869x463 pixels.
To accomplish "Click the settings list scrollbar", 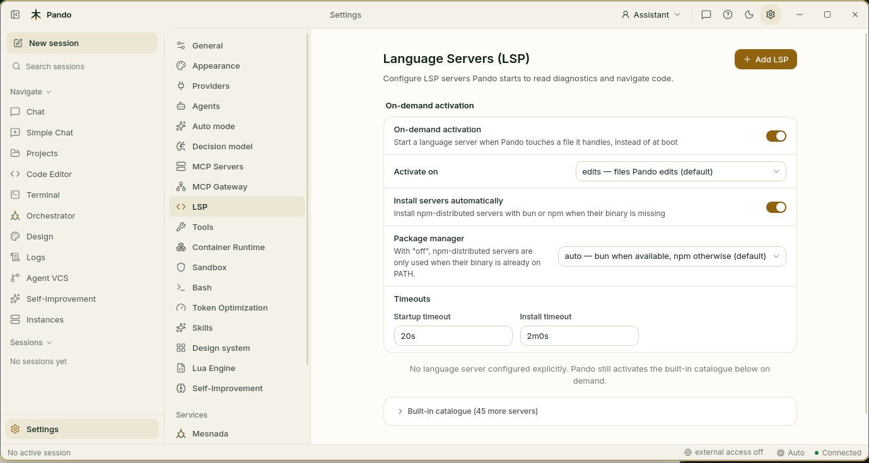I will [308, 199].
